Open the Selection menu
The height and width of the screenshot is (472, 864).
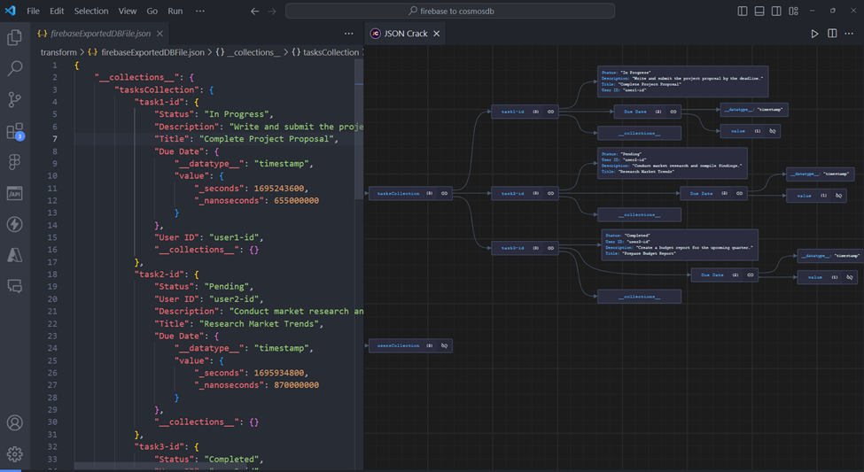90,12
